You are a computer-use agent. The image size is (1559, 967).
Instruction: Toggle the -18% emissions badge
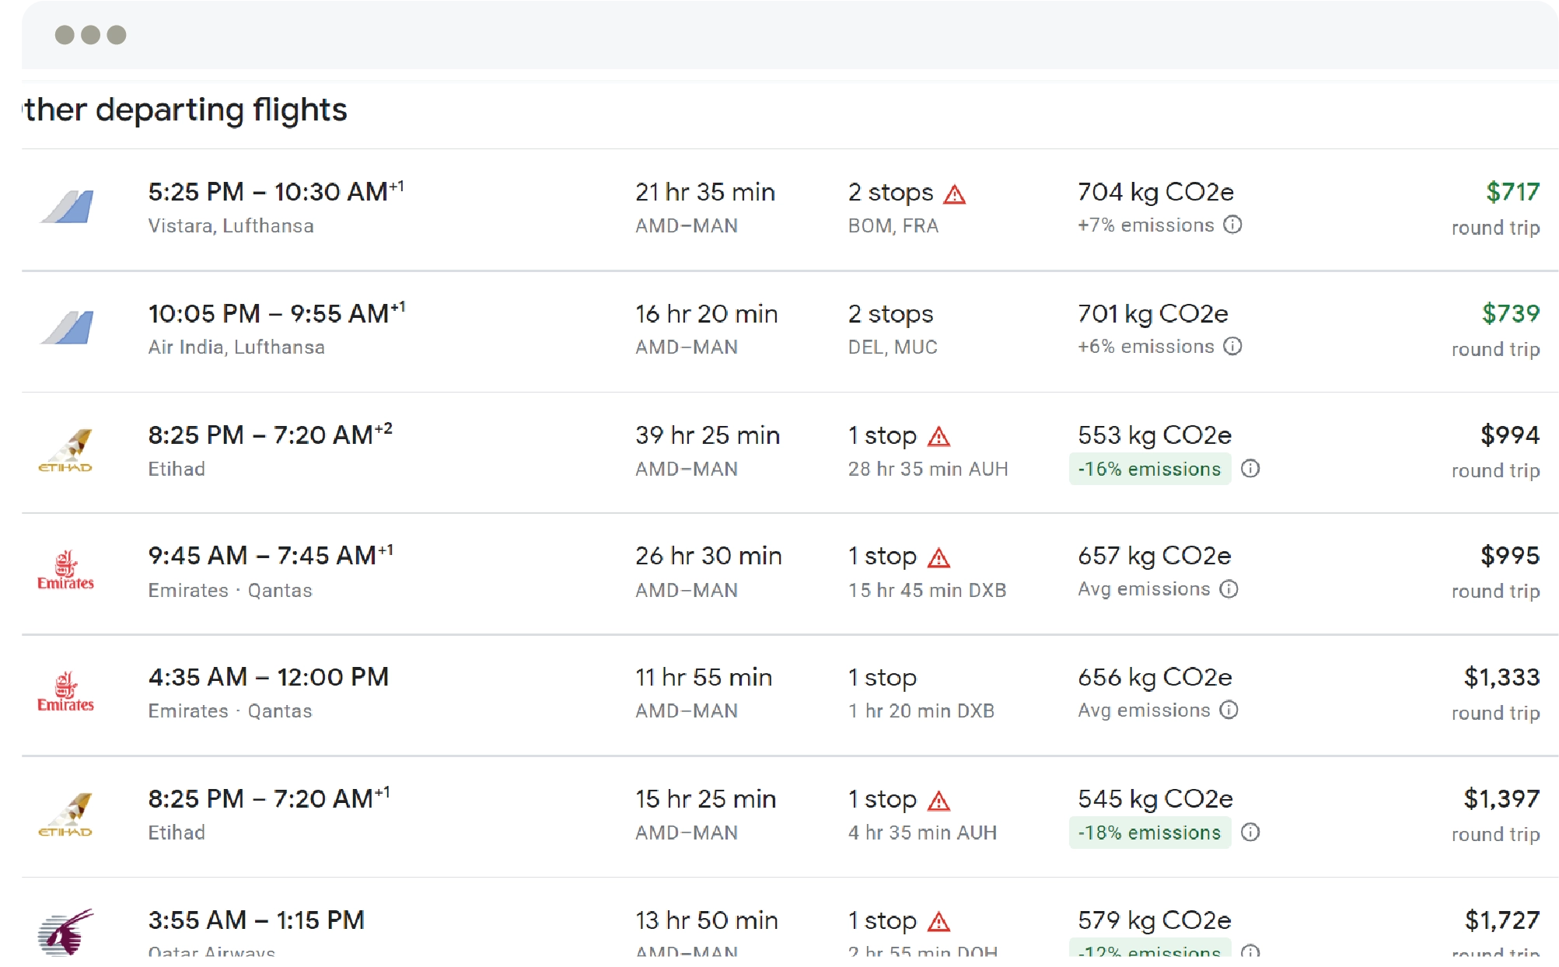[x=1149, y=833]
